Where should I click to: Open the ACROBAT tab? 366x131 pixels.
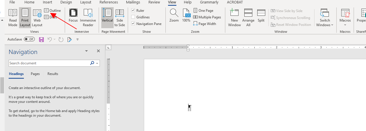(235, 2)
